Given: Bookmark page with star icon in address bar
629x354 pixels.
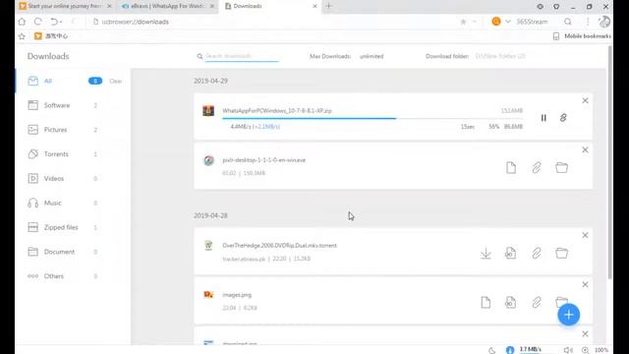Looking at the screenshot, I should (x=463, y=22).
